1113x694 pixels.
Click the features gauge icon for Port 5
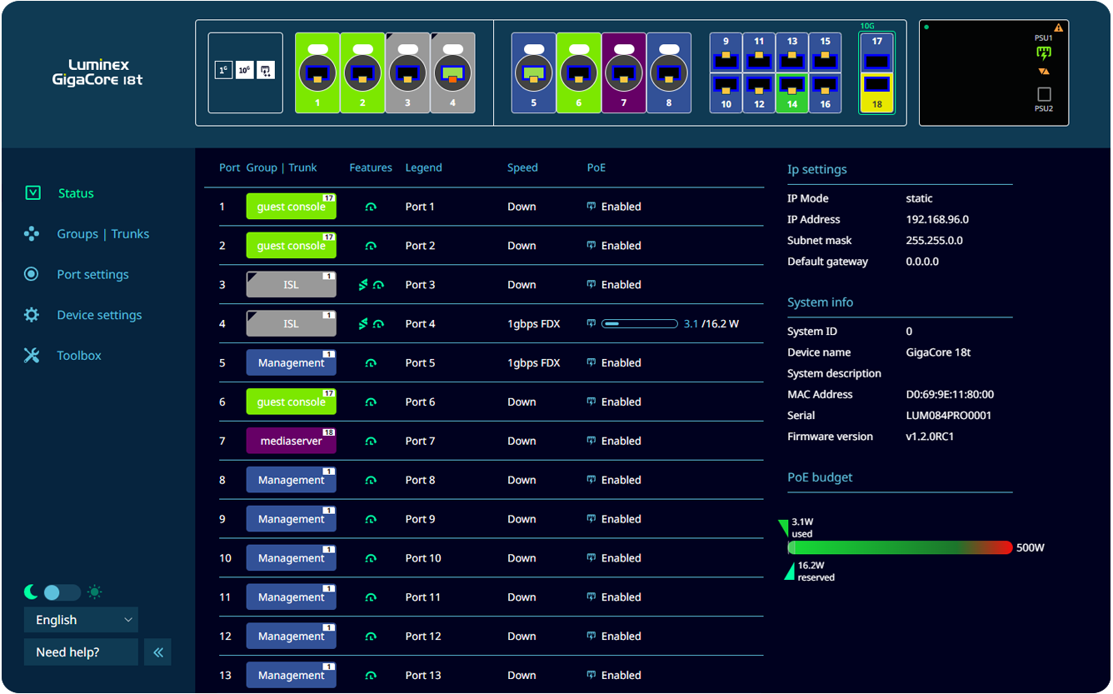tap(371, 363)
